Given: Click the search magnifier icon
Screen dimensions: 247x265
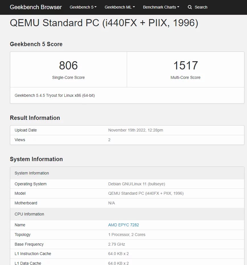Looking at the screenshot, I should coord(190,7).
